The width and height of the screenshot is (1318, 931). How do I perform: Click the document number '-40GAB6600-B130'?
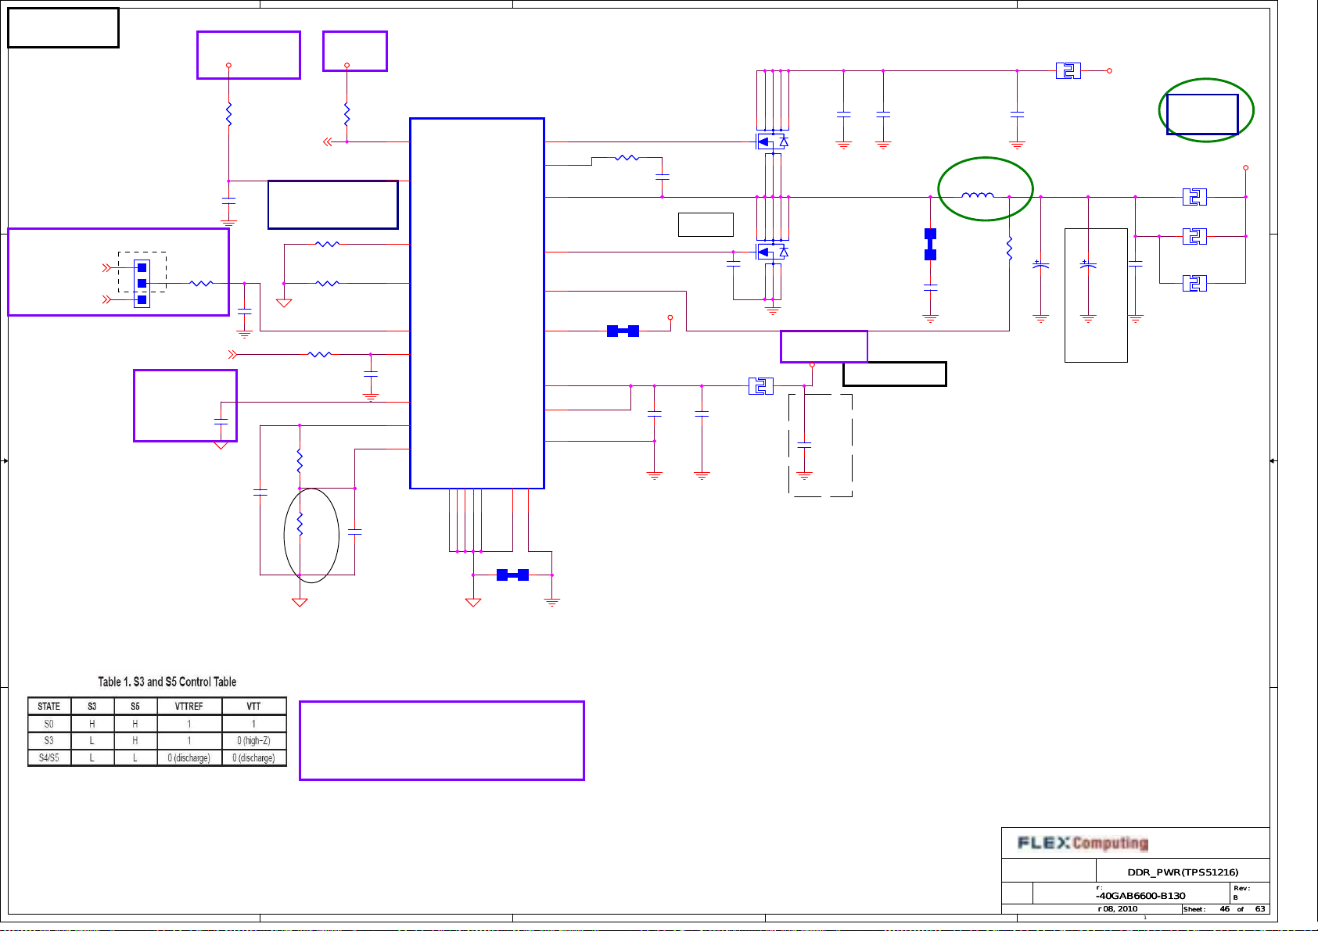pyautogui.click(x=1141, y=896)
